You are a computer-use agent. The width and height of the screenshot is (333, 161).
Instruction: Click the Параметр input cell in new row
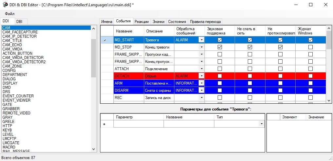(139, 124)
